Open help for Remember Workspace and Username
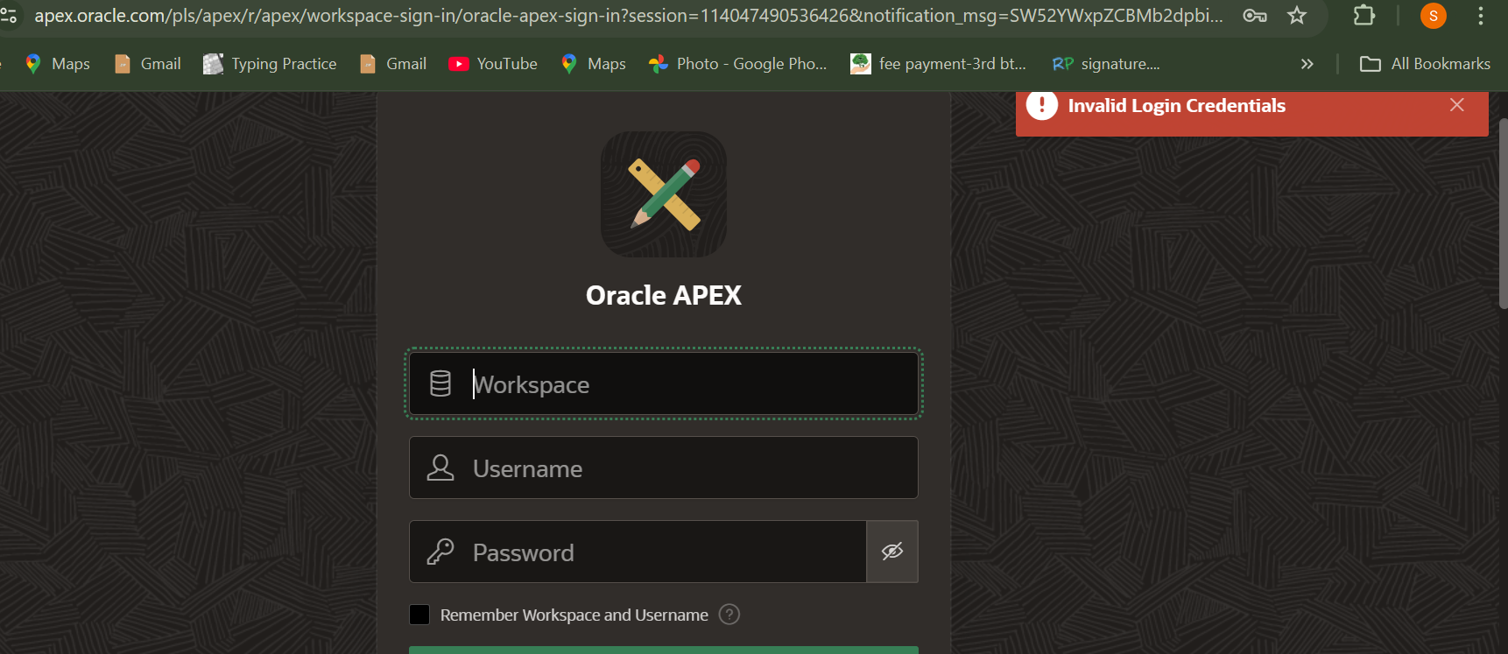Viewport: 1508px width, 654px height. pyautogui.click(x=729, y=615)
